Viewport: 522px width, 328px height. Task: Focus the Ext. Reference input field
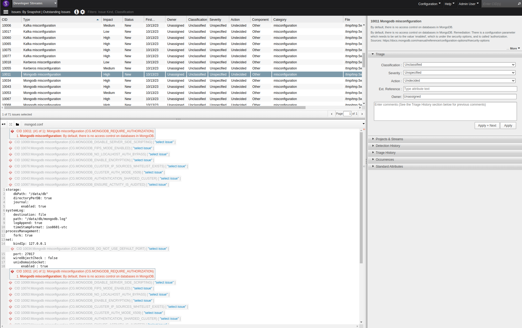[x=460, y=89]
